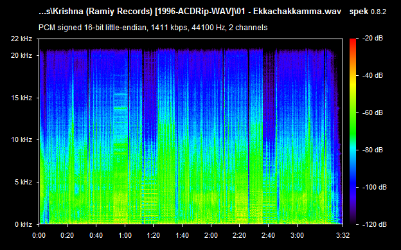This screenshot has height=250, width=401.
Task: Click the 1:00 time axis label
Action: [125, 235]
